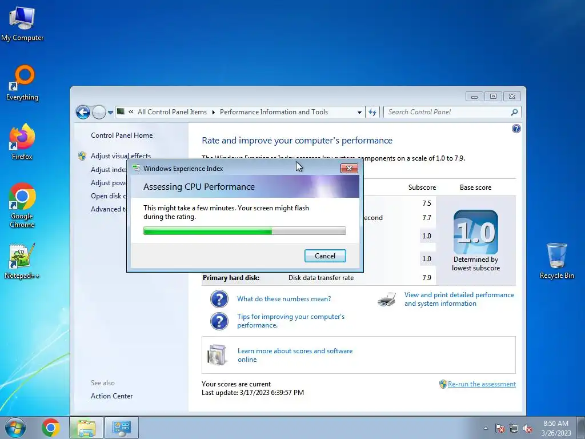Open the taskbar clock and date
Screen dimensions: 585x439
pos(556,428)
